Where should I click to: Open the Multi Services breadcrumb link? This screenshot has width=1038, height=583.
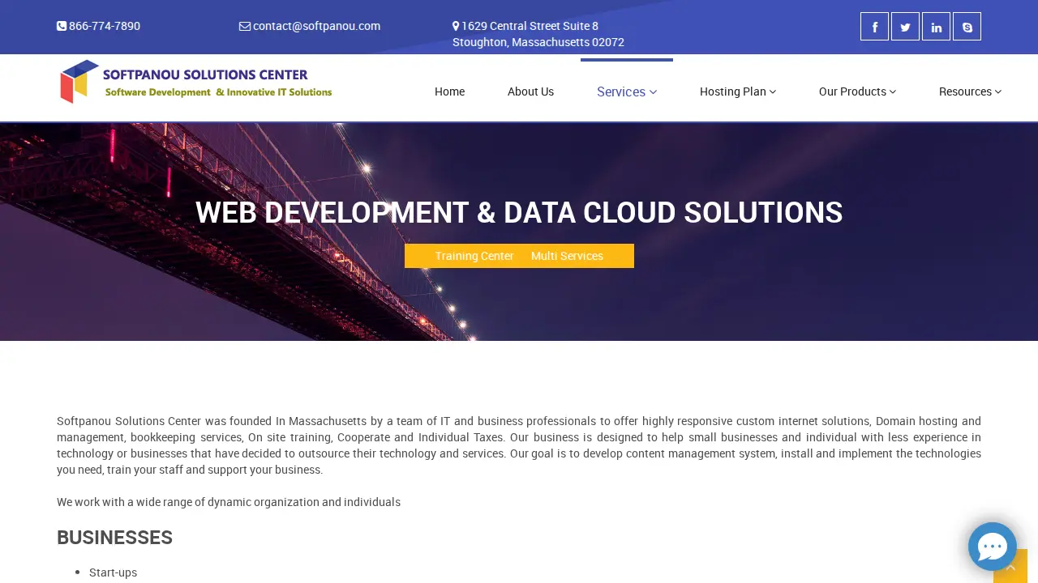[567, 256]
